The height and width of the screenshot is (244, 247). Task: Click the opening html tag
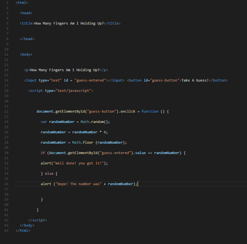pos(22,3)
